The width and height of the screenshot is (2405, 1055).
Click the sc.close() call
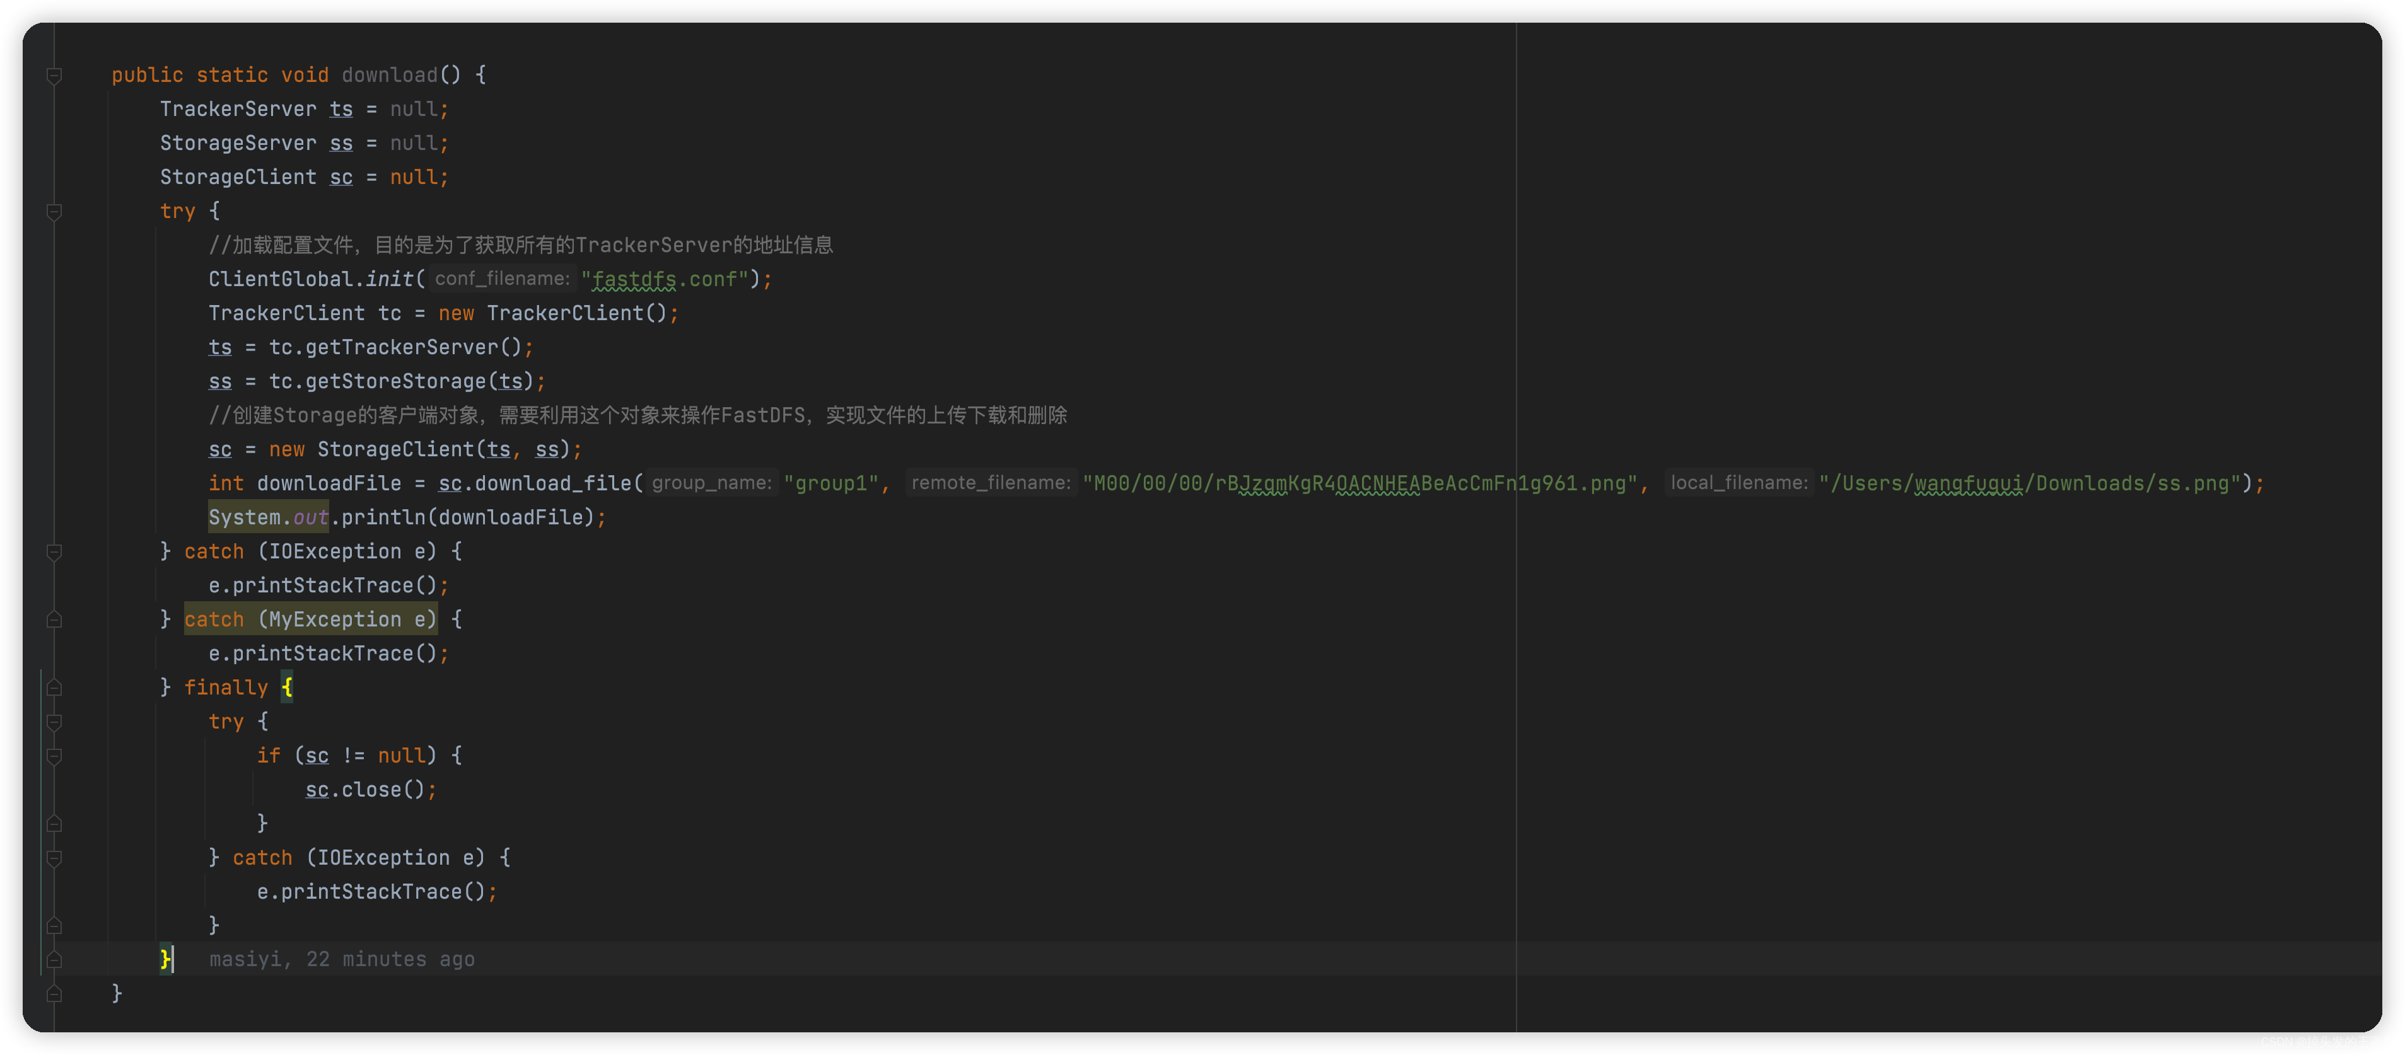365,790
